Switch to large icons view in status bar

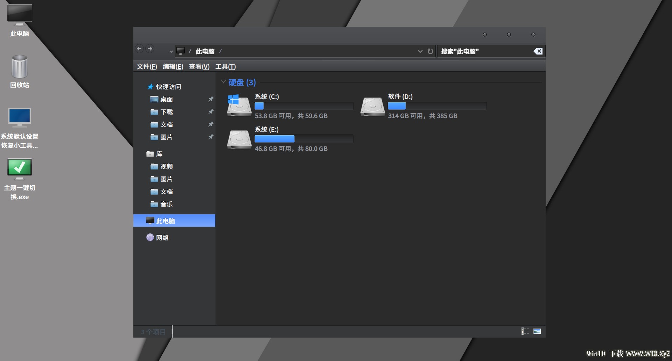537,331
